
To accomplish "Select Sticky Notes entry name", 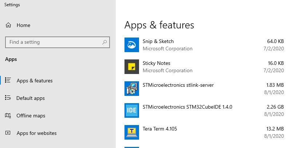I will (157, 63).
